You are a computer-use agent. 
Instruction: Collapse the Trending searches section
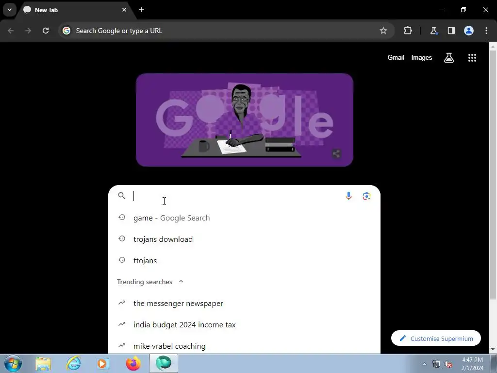181,281
